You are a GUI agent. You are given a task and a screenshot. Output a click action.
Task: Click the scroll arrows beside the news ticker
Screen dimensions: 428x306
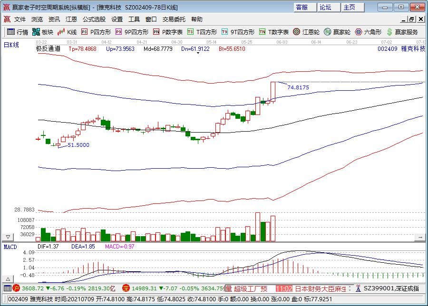click(x=350, y=288)
